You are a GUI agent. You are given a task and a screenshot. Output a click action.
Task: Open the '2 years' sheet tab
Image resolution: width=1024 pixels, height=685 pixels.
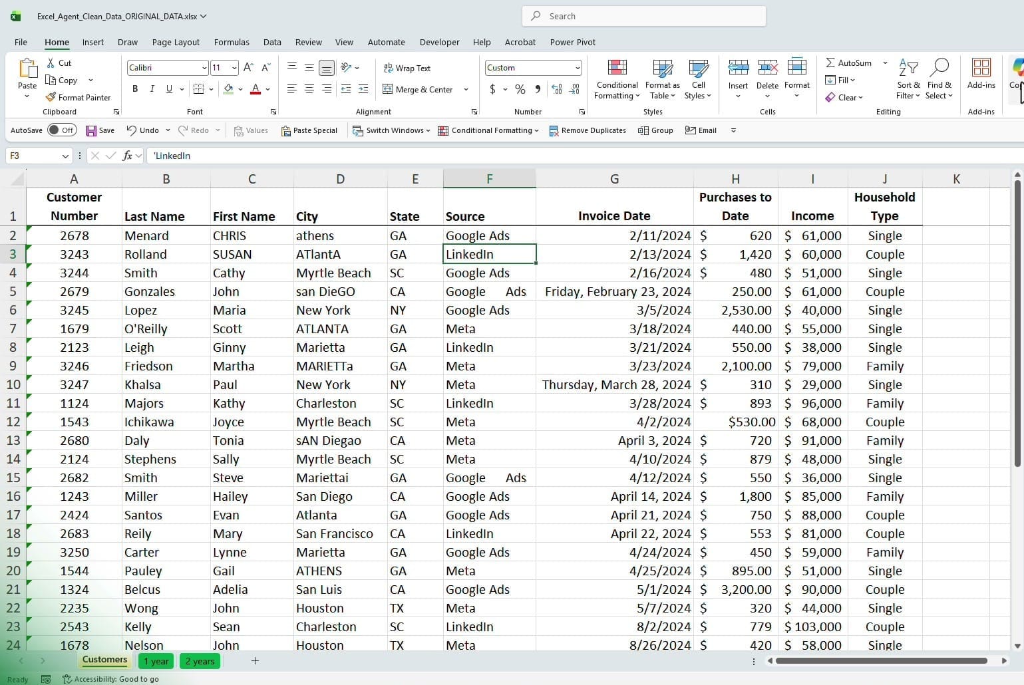click(x=200, y=660)
